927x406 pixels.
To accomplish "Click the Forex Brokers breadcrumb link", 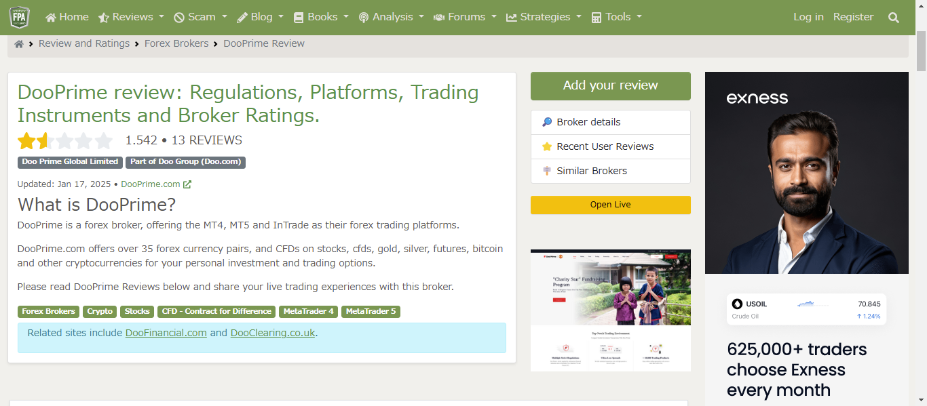I will coord(176,43).
